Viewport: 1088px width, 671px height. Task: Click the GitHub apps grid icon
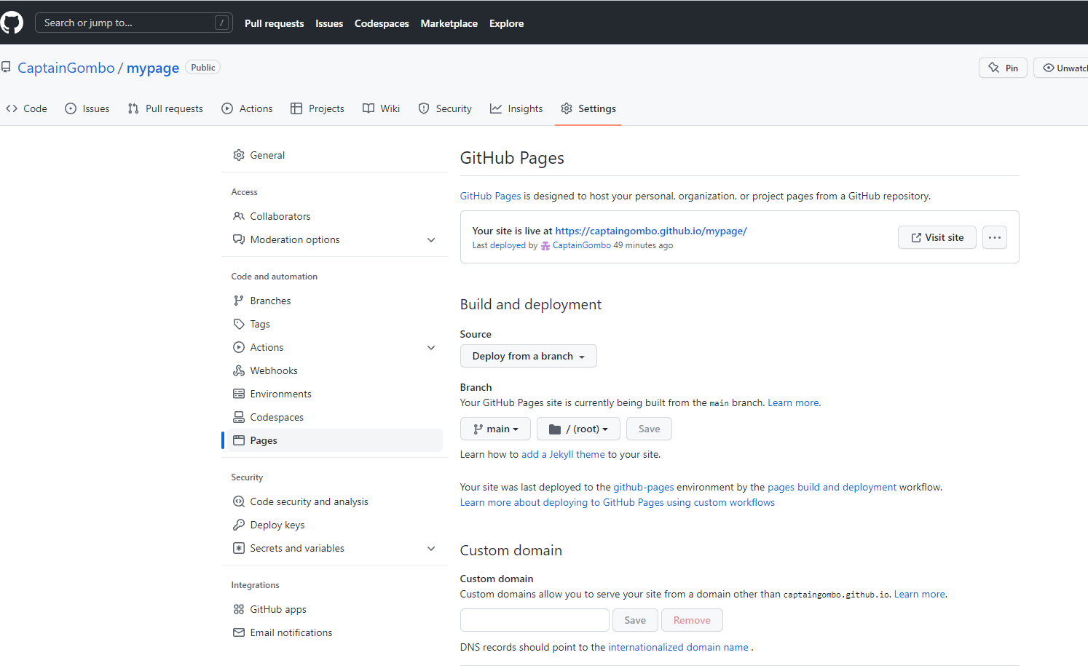pyautogui.click(x=239, y=609)
